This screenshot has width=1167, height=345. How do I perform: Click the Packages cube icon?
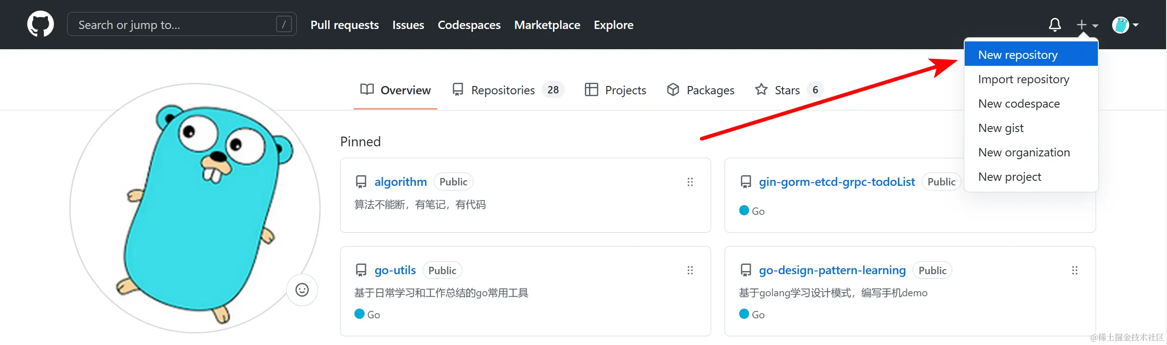pyautogui.click(x=673, y=89)
